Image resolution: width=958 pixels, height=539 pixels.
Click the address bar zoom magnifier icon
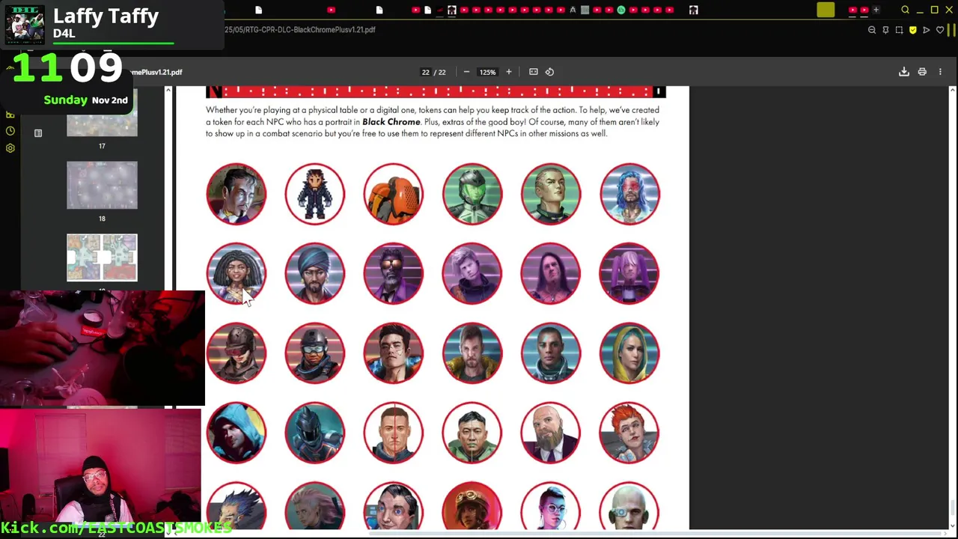click(872, 30)
